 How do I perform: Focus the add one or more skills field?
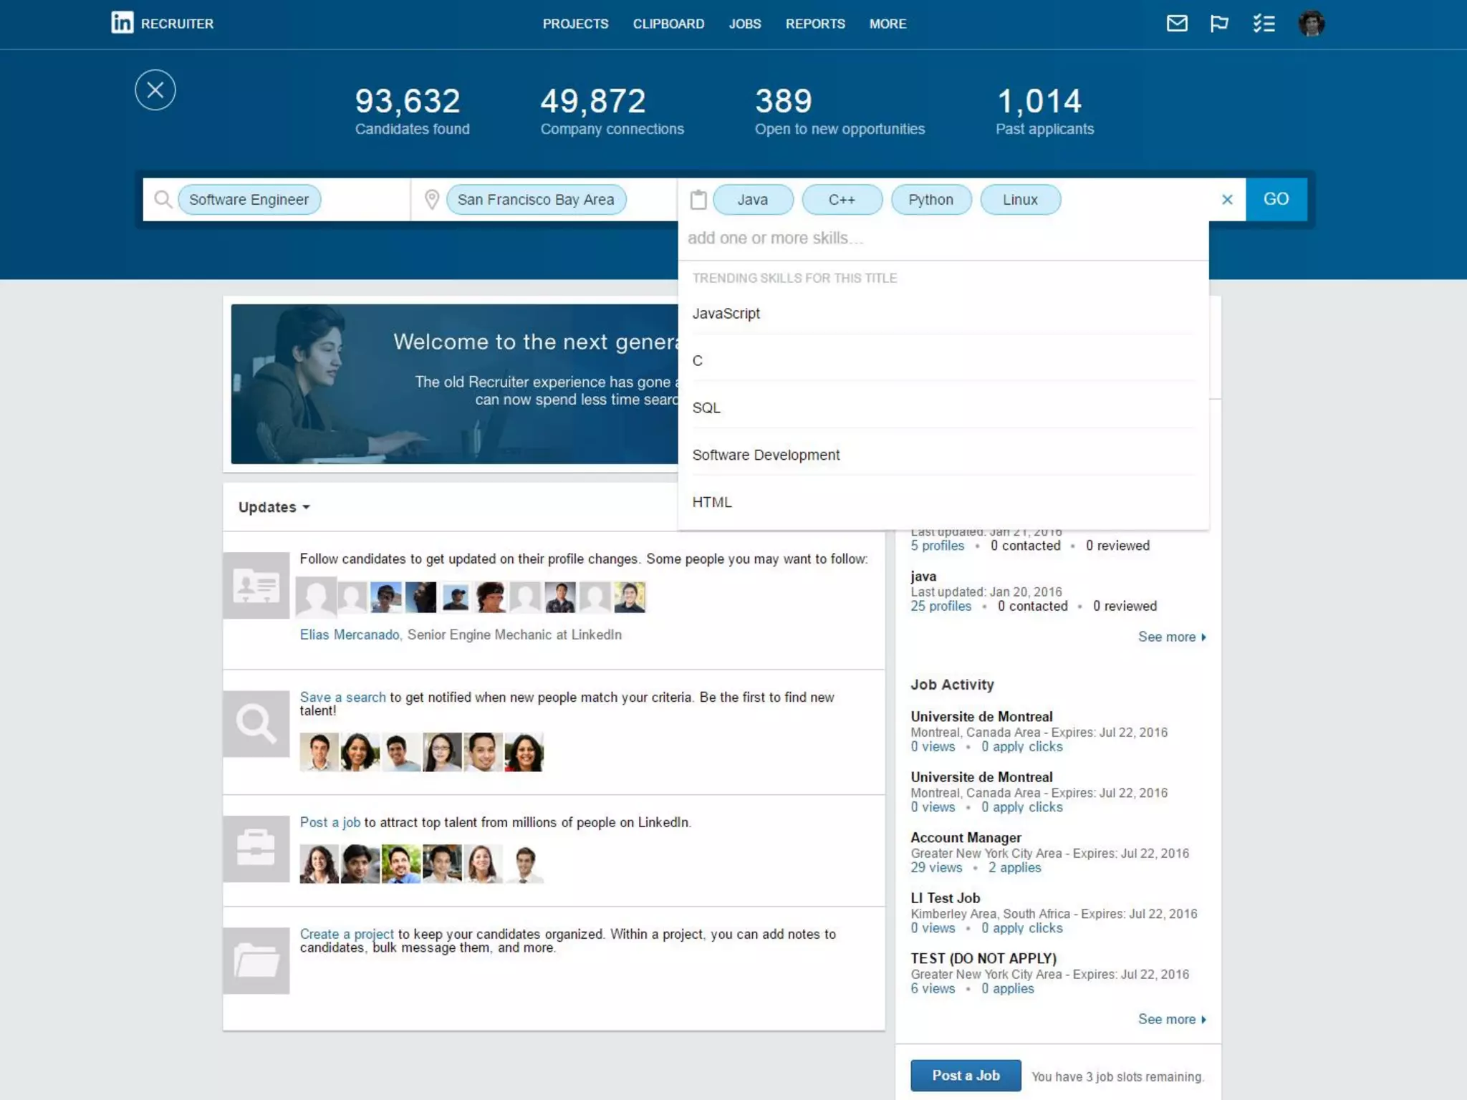point(943,238)
